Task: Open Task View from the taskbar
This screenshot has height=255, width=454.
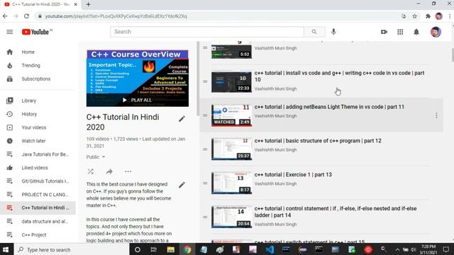Action: pos(153,249)
